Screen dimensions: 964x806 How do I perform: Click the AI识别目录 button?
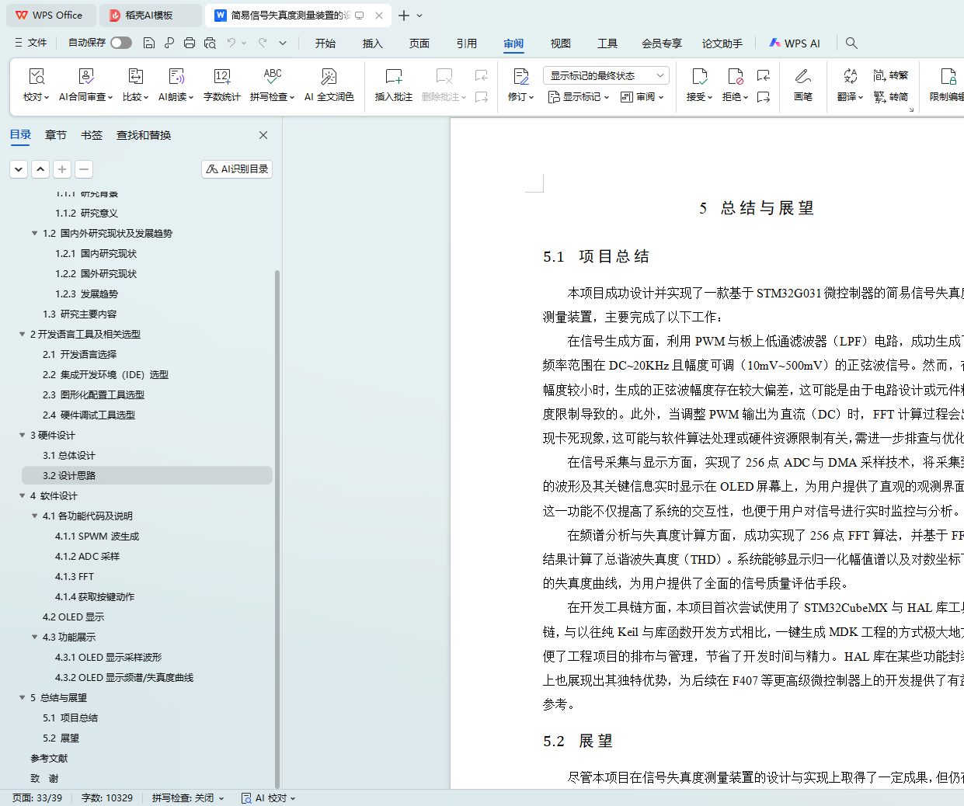(x=237, y=168)
